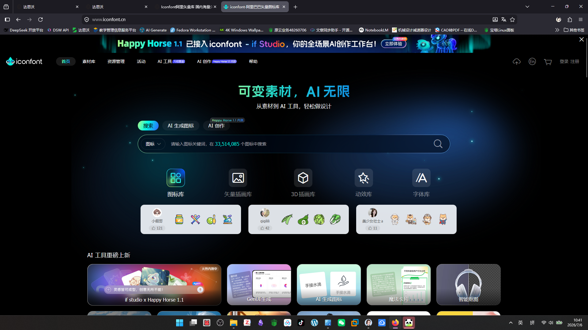The width and height of the screenshot is (588, 330).
Task: Like qiqilili collection with 42 thumbs-up
Action: click(265, 228)
